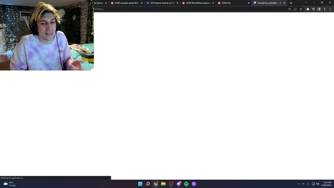Open Spotify from the taskbar
Image resolution: width=334 pixels, height=188 pixels.
(x=186, y=184)
